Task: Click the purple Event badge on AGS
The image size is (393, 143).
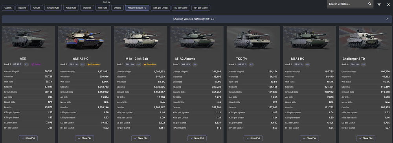Action: tap(36, 64)
